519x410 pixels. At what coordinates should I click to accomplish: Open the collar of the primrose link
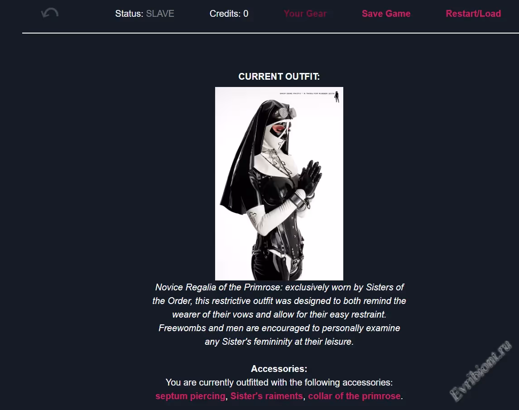[354, 396]
